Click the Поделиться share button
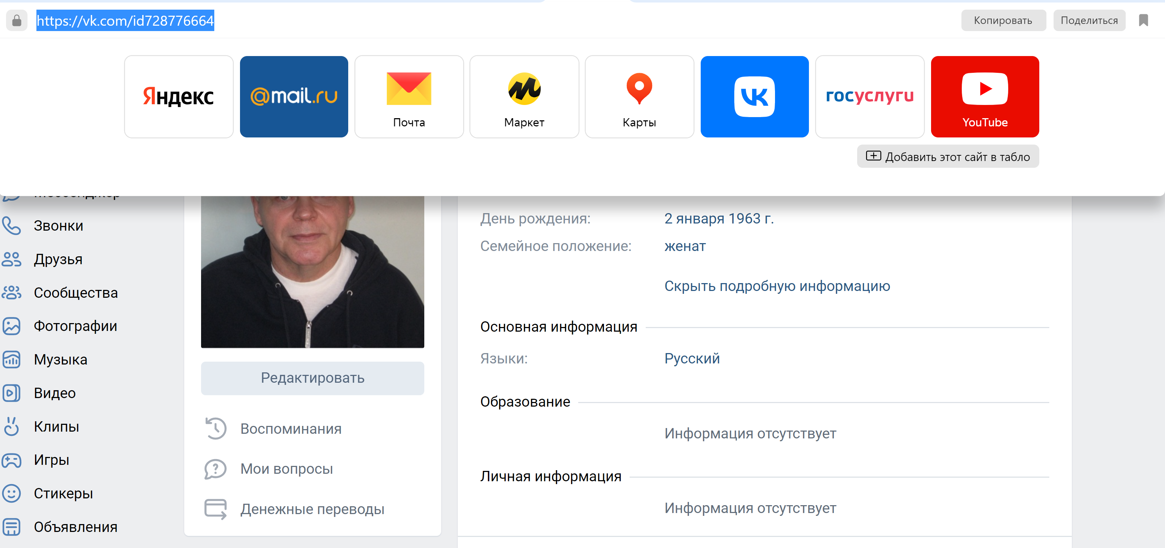 [x=1089, y=20]
